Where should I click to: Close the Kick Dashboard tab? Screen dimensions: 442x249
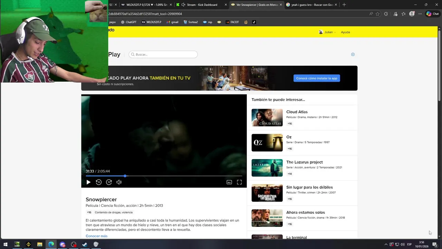coord(226,5)
